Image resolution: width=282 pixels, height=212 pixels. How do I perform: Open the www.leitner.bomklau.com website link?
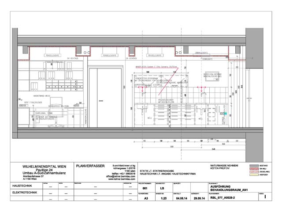click(x=122, y=179)
